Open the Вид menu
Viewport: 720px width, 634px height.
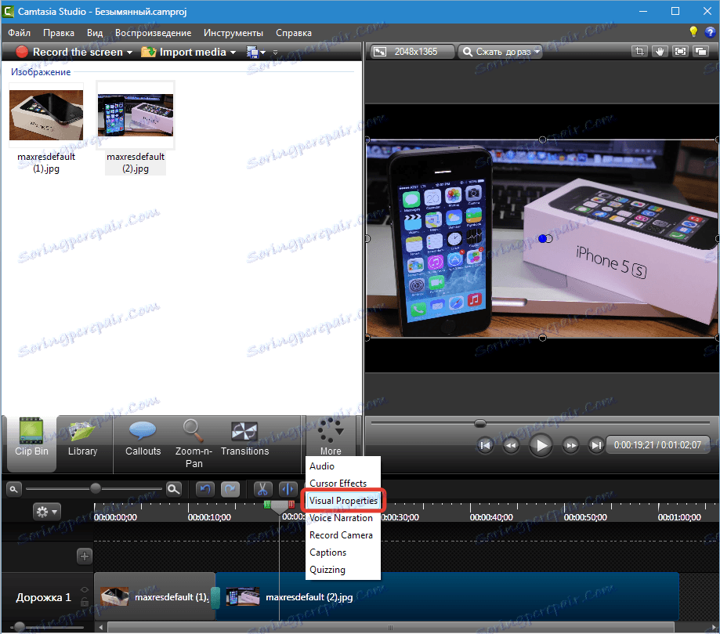[95, 33]
